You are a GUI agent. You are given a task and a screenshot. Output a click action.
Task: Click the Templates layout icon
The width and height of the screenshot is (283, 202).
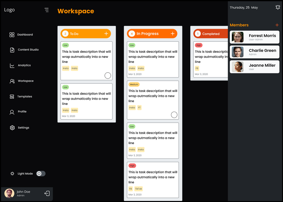(x=12, y=97)
